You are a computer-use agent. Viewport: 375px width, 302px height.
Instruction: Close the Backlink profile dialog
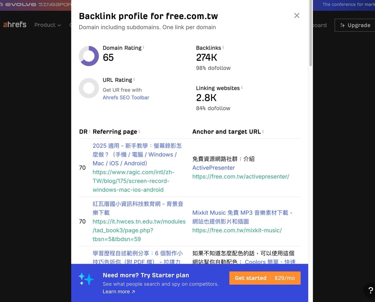coord(296,16)
